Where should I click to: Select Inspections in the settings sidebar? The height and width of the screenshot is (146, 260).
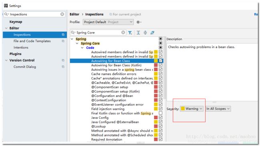click(35, 35)
